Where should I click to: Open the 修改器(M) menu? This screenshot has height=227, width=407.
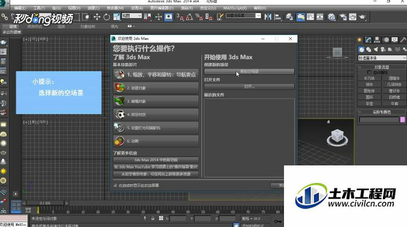[x=115, y=8]
